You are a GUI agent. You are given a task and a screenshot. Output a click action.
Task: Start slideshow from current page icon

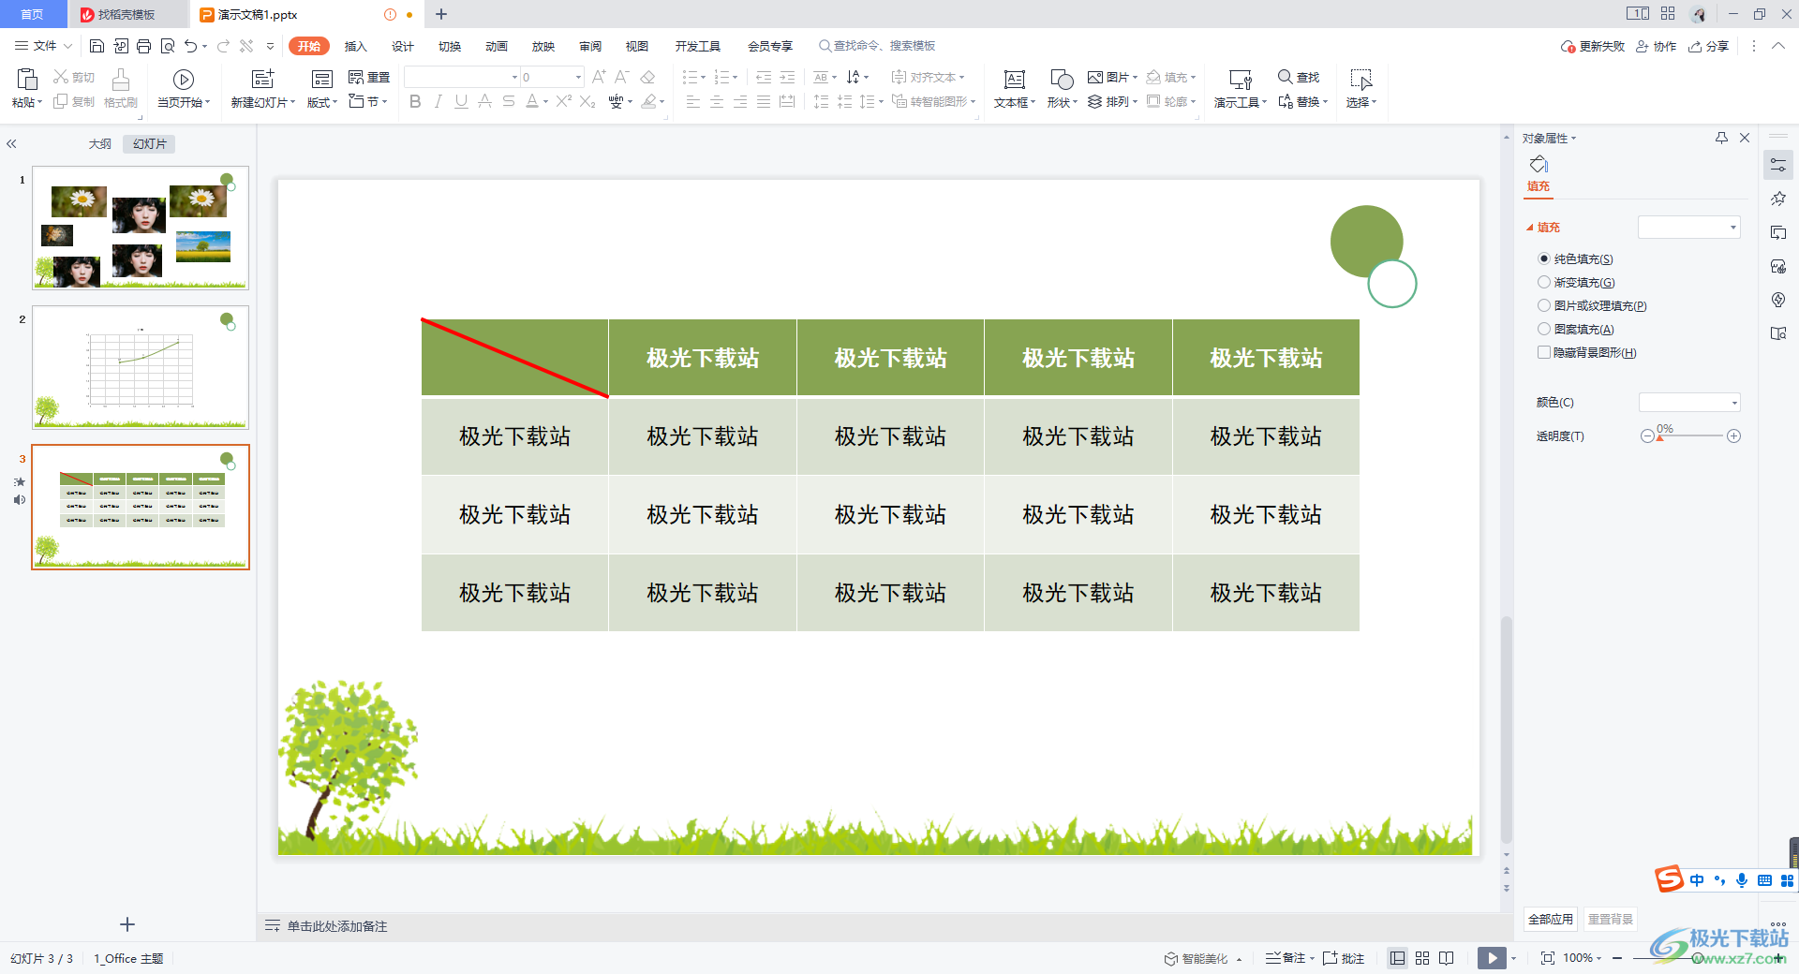point(184,80)
